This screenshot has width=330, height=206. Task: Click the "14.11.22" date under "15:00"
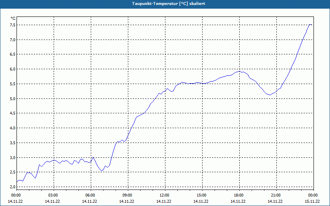click(x=200, y=201)
